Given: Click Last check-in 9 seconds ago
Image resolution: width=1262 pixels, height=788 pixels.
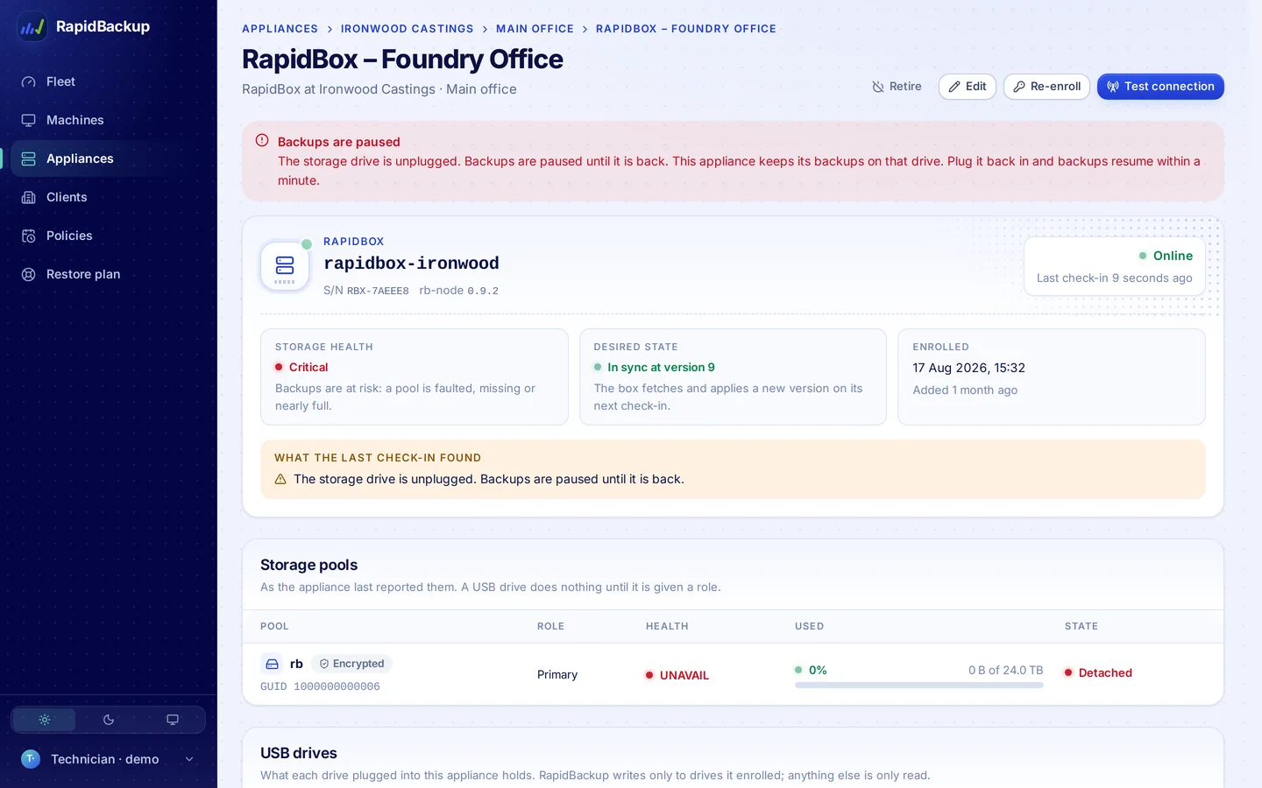Looking at the screenshot, I should coord(1114,278).
